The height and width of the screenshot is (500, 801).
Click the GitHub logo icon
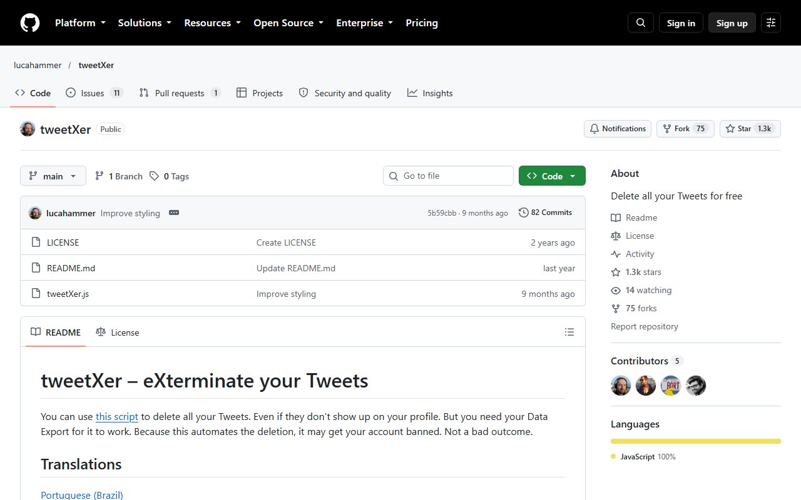[30, 23]
